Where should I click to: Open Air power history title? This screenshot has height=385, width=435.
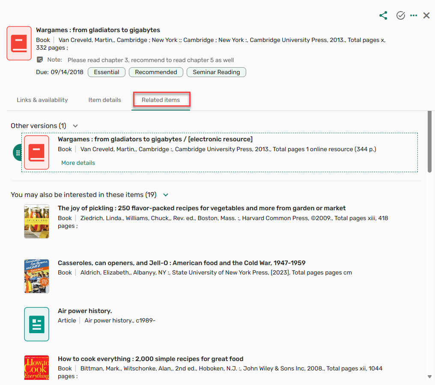coord(85,311)
